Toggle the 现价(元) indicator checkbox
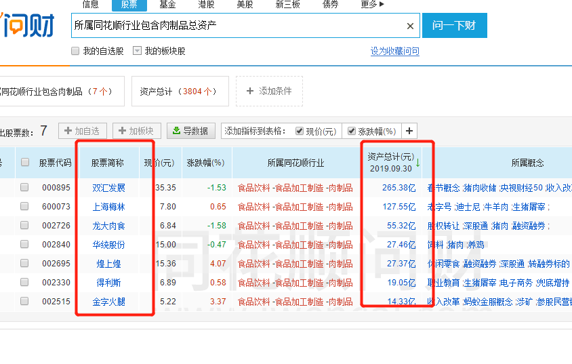This screenshot has width=572, height=364. coord(300,131)
